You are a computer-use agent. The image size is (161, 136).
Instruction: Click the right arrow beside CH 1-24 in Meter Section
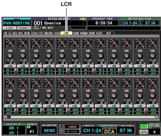139,23
